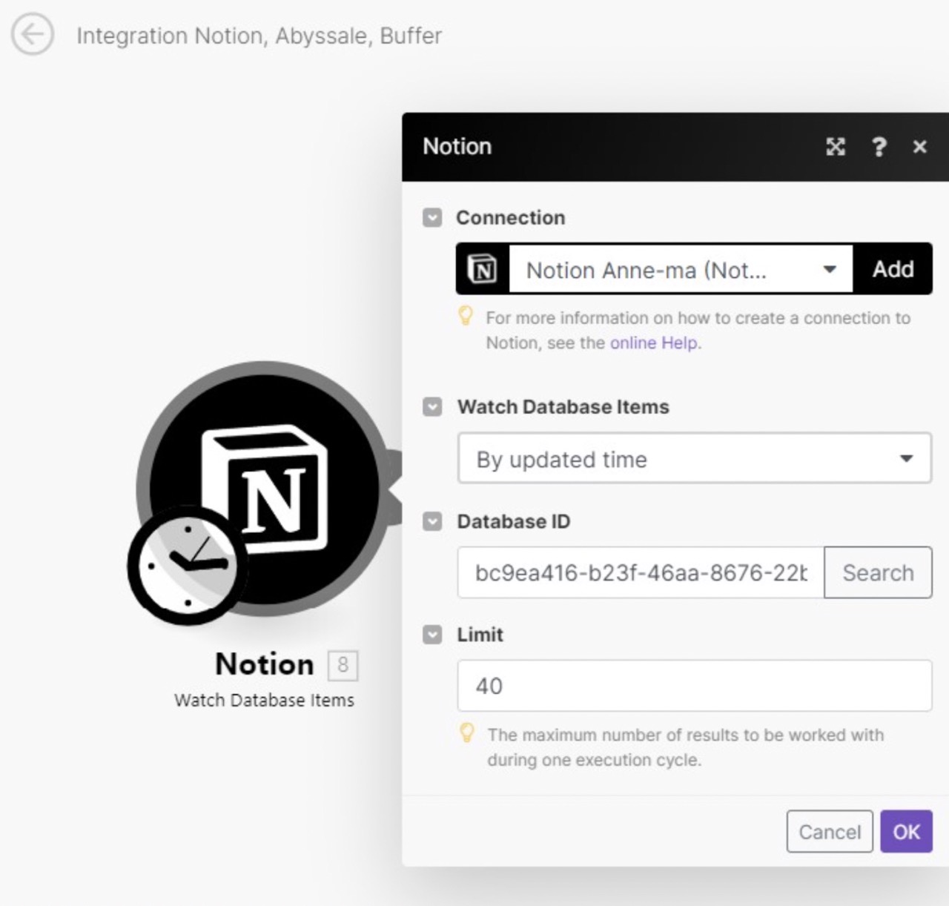Click the lightbulb hint under Connection
Screen dimensions: 949x906
pyautogui.click(x=466, y=317)
